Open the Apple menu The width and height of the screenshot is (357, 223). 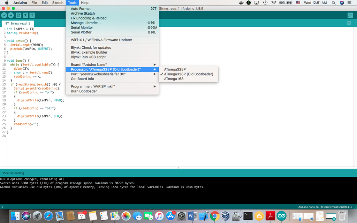click(7, 3)
